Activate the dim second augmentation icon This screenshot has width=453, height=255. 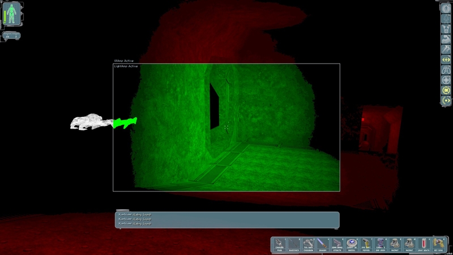446,19
